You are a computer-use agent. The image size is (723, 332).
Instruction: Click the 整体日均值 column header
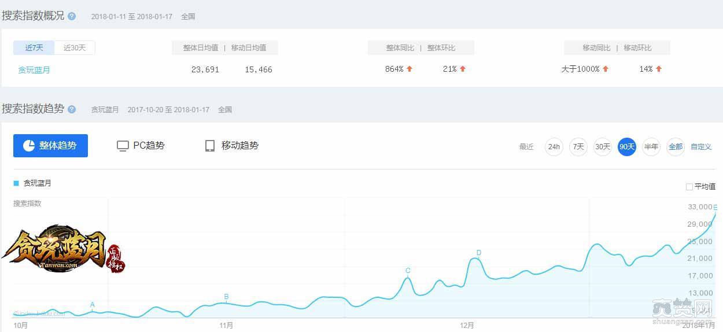201,48
